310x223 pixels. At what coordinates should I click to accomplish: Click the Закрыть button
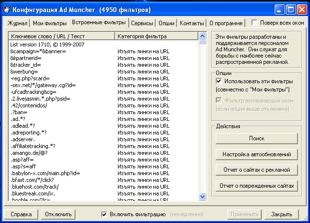pyautogui.click(x=281, y=214)
